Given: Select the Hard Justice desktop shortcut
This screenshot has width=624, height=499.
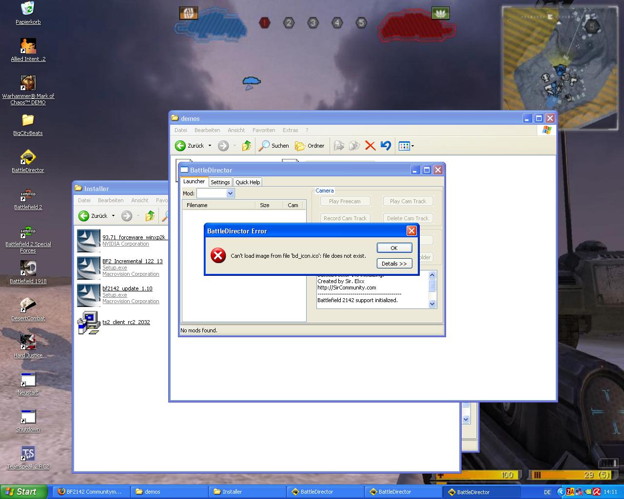Looking at the screenshot, I should 28,346.
